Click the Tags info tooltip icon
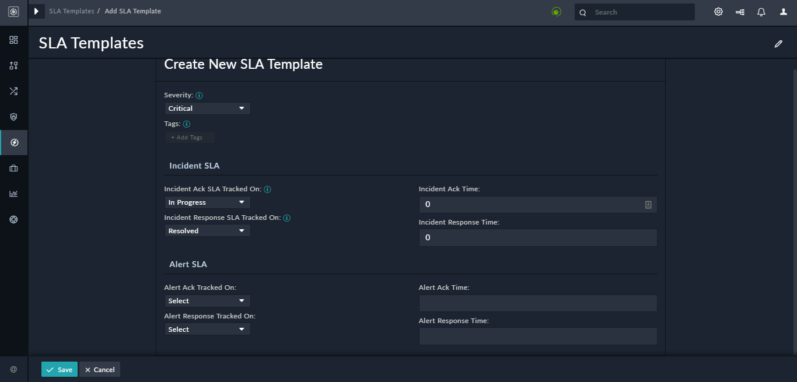The image size is (797, 382). click(x=186, y=124)
